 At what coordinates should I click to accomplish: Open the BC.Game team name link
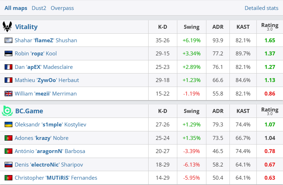pyautogui.click(x=29, y=111)
